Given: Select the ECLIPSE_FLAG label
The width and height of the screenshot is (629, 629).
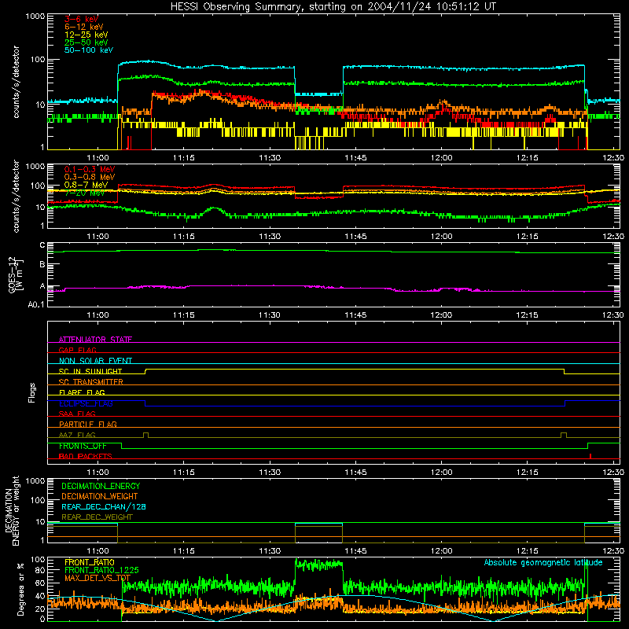Looking at the screenshot, I should pos(86,403).
